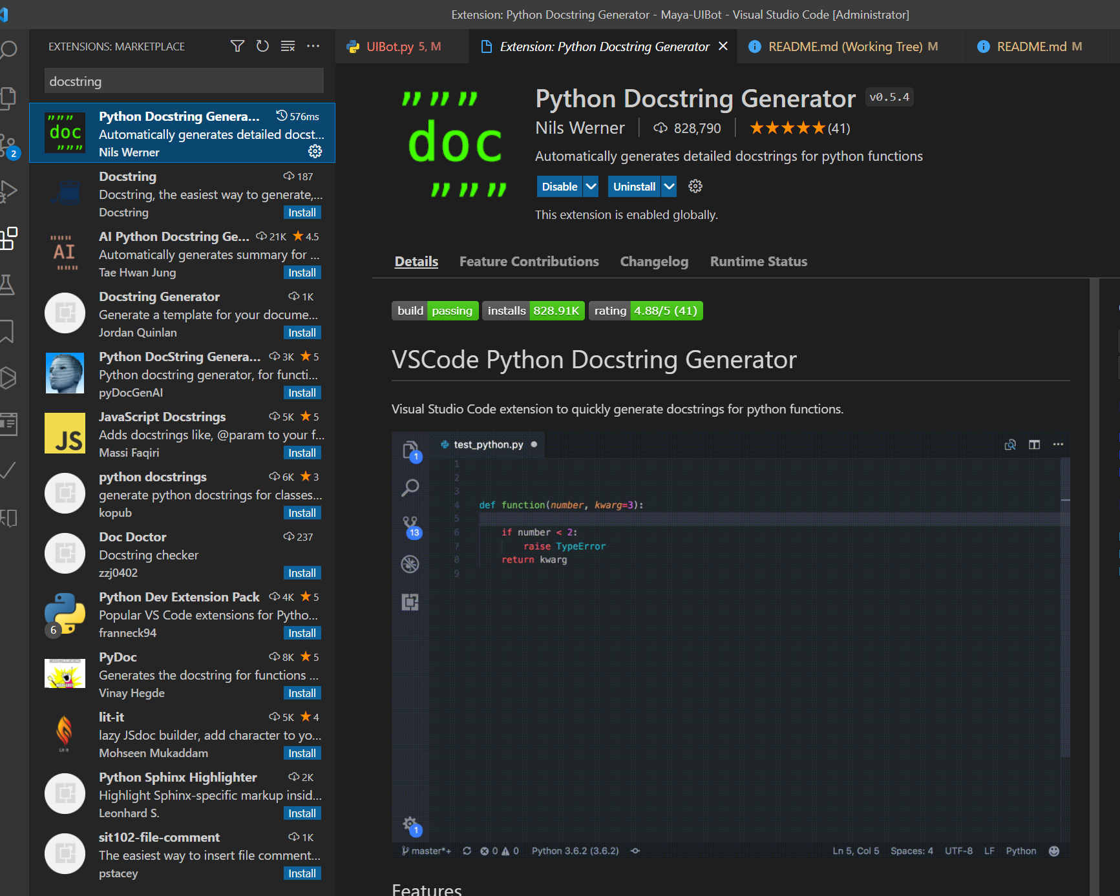Select Python DocString Generator by pyDocGenAI
The image size is (1120, 896).
tap(182, 375)
